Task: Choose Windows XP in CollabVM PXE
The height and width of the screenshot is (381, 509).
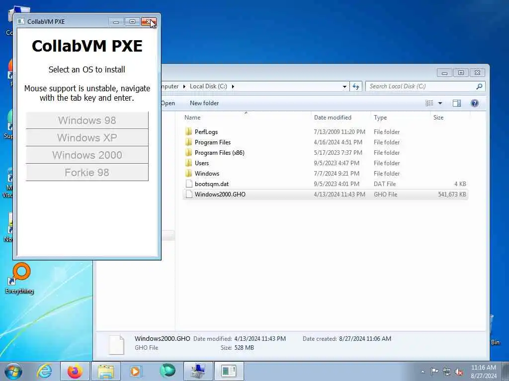Action: point(87,138)
